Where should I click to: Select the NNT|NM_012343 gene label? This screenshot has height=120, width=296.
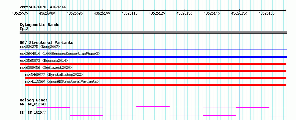click(x=33, y=104)
